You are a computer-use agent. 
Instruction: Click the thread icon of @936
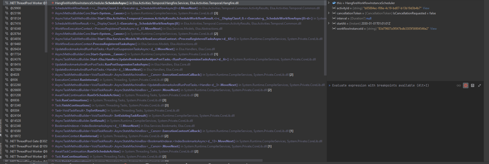tap(7, 80)
